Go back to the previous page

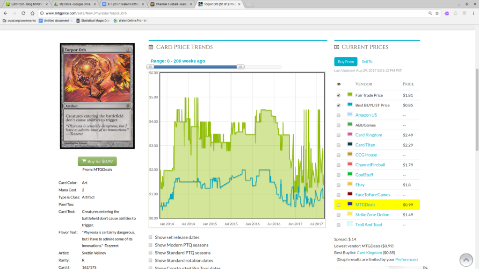(6, 13)
